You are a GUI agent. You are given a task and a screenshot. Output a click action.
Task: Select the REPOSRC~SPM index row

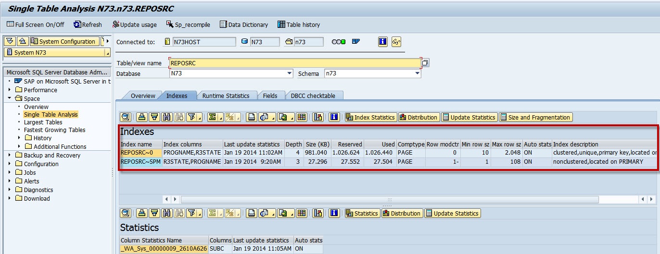[x=388, y=162]
